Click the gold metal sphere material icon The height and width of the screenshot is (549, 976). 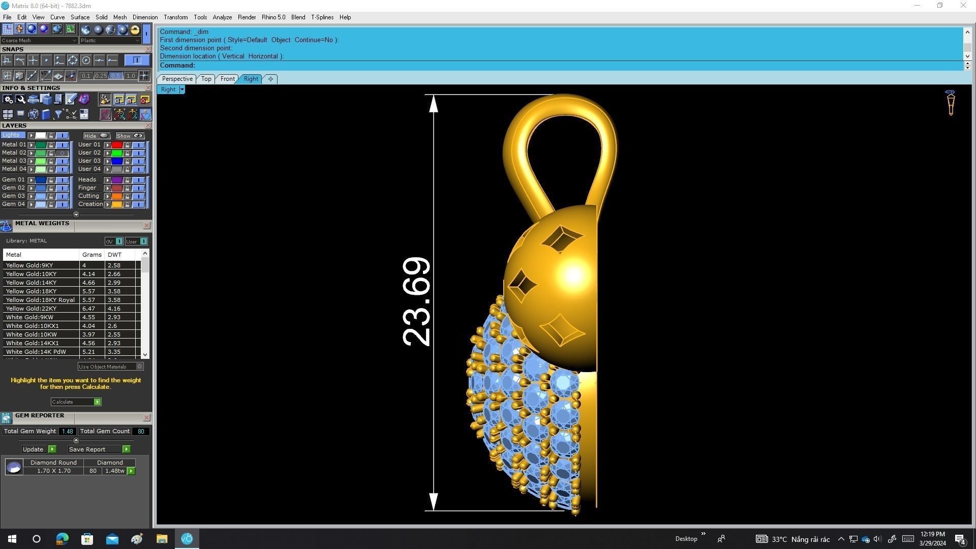click(x=135, y=29)
